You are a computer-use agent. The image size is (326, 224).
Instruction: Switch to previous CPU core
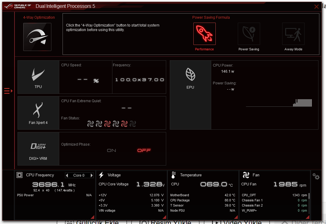tap(67, 175)
